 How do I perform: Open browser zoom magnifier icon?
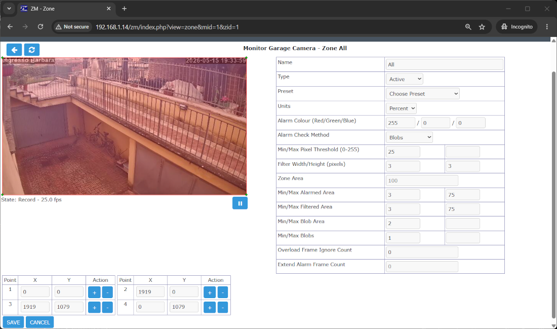468,27
